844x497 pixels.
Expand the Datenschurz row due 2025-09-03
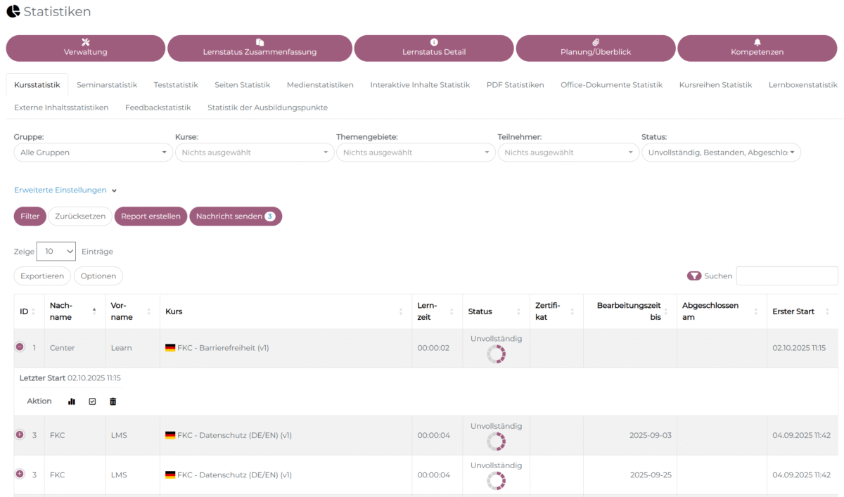tap(20, 434)
